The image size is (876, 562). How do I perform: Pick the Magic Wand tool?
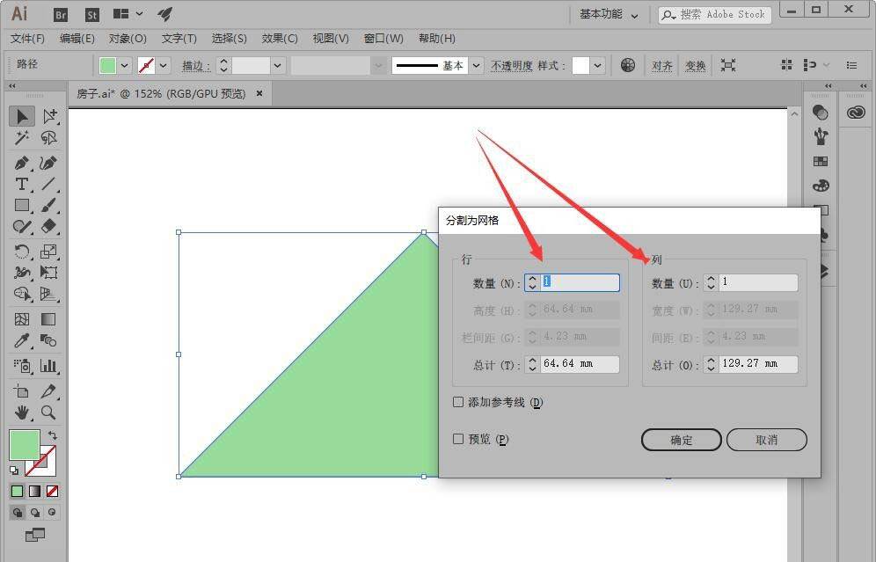[22, 138]
